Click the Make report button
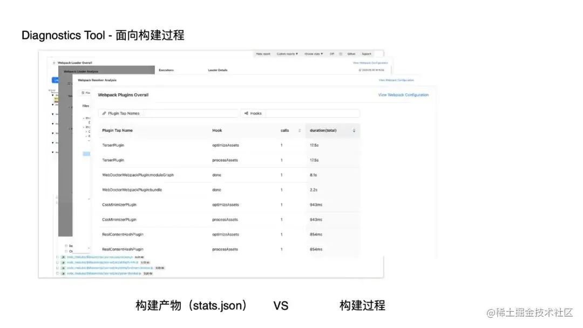 pyautogui.click(x=263, y=54)
